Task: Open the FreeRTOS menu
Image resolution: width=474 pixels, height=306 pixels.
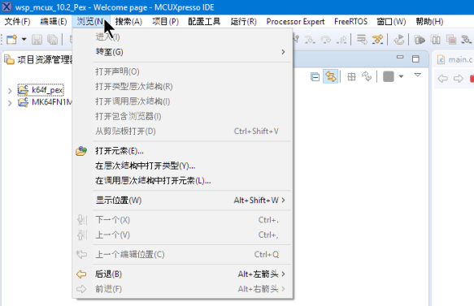Action: (350, 22)
